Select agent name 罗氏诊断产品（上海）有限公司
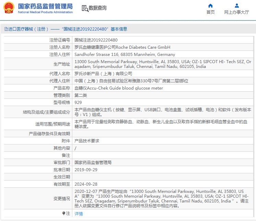Viewport: 256px width, 221px height. (x=103, y=74)
